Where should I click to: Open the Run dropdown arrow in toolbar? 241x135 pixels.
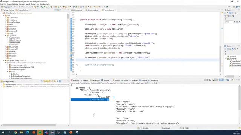44,7
